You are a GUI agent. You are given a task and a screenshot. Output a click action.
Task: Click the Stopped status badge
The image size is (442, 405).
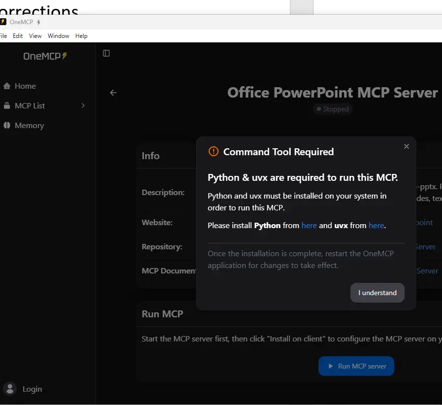click(333, 109)
